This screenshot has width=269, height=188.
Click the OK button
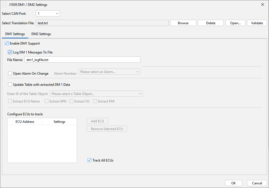(233, 183)
